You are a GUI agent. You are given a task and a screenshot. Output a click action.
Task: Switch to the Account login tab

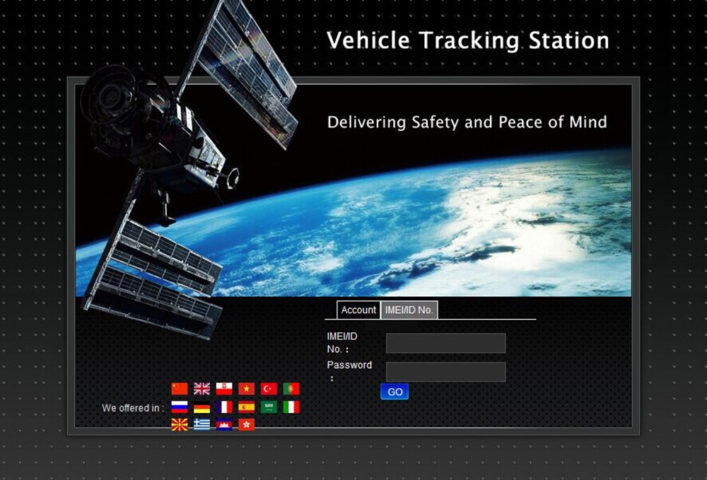358,310
